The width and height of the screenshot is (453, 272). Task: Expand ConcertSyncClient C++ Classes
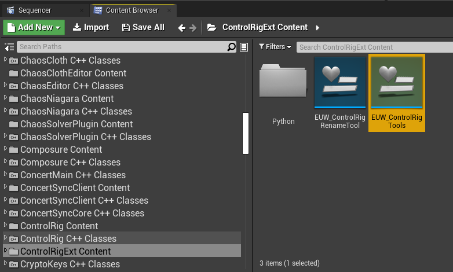5,199
